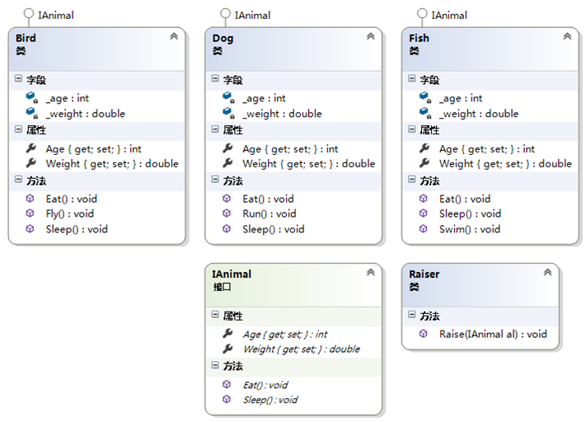Screen dimensions: 586x422
Task: Click the IAnimal label above Fish class
Action: point(449,16)
